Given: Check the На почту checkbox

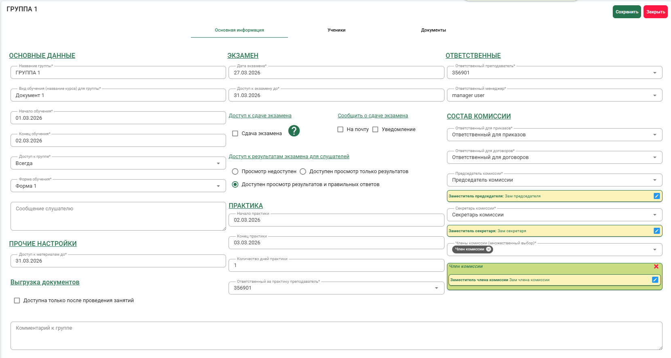Looking at the screenshot, I should (x=340, y=129).
